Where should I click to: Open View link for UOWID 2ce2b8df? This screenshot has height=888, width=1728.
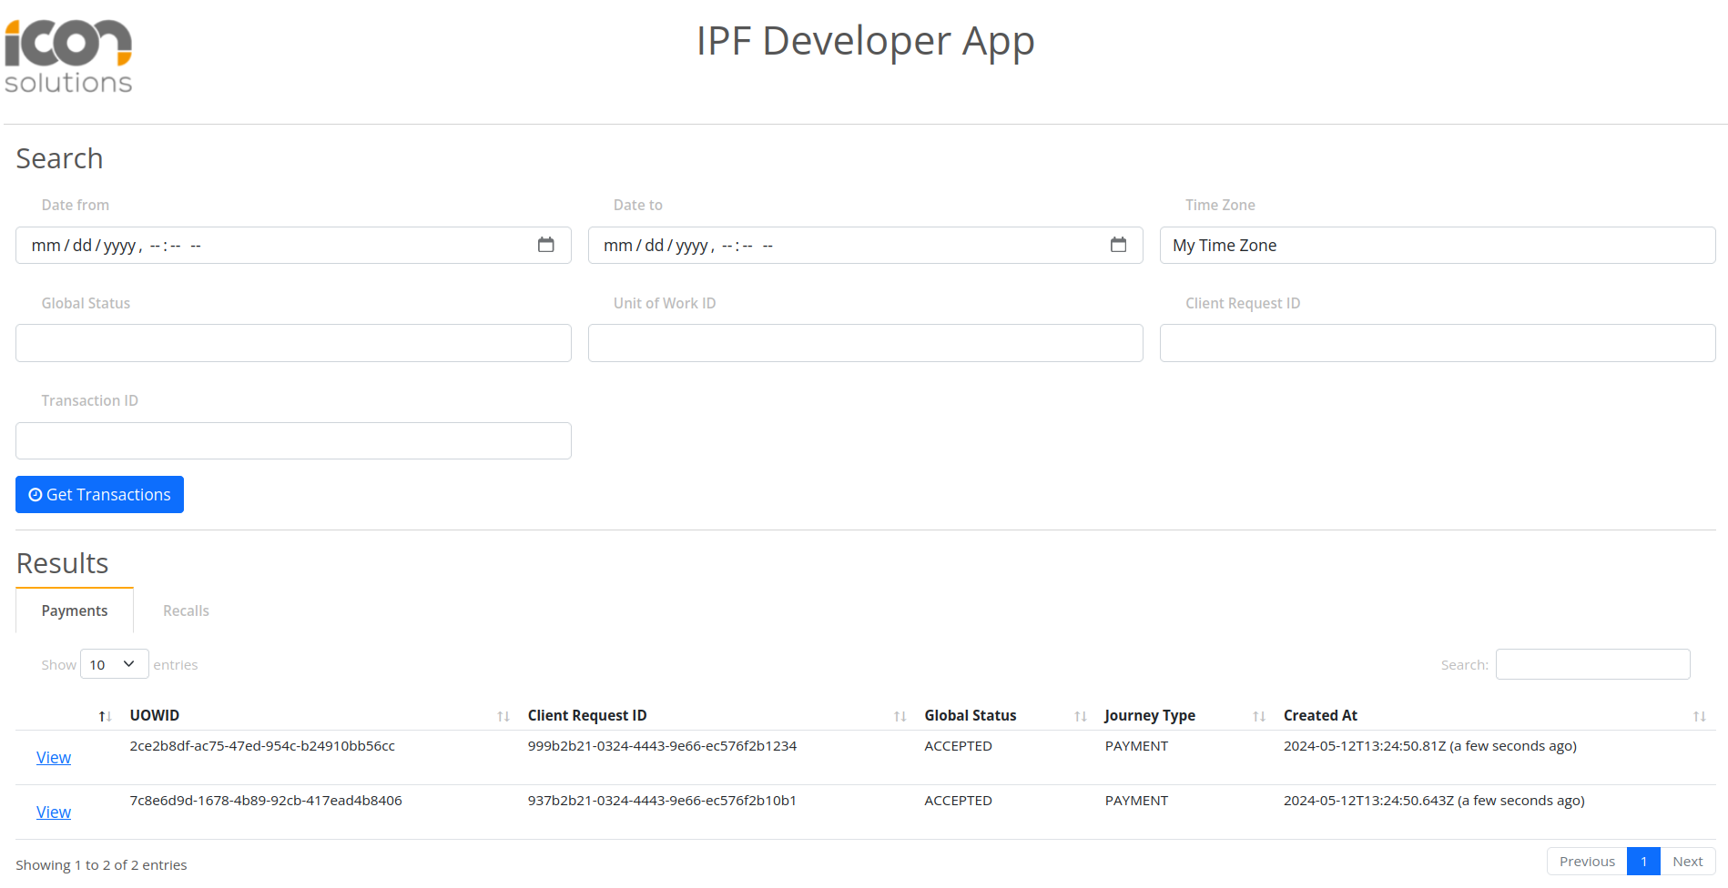[54, 758]
